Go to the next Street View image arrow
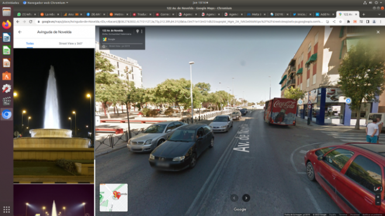385x216 pixels. pyautogui.click(x=246, y=198)
